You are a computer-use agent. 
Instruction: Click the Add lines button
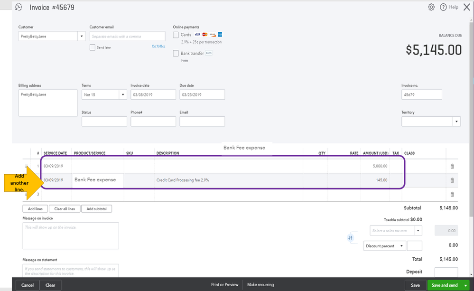click(35, 209)
